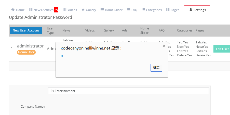Click the News Articles barcode icon

31,10
